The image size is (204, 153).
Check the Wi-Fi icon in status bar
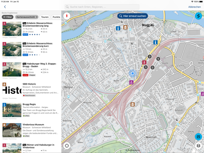tap(192, 1)
